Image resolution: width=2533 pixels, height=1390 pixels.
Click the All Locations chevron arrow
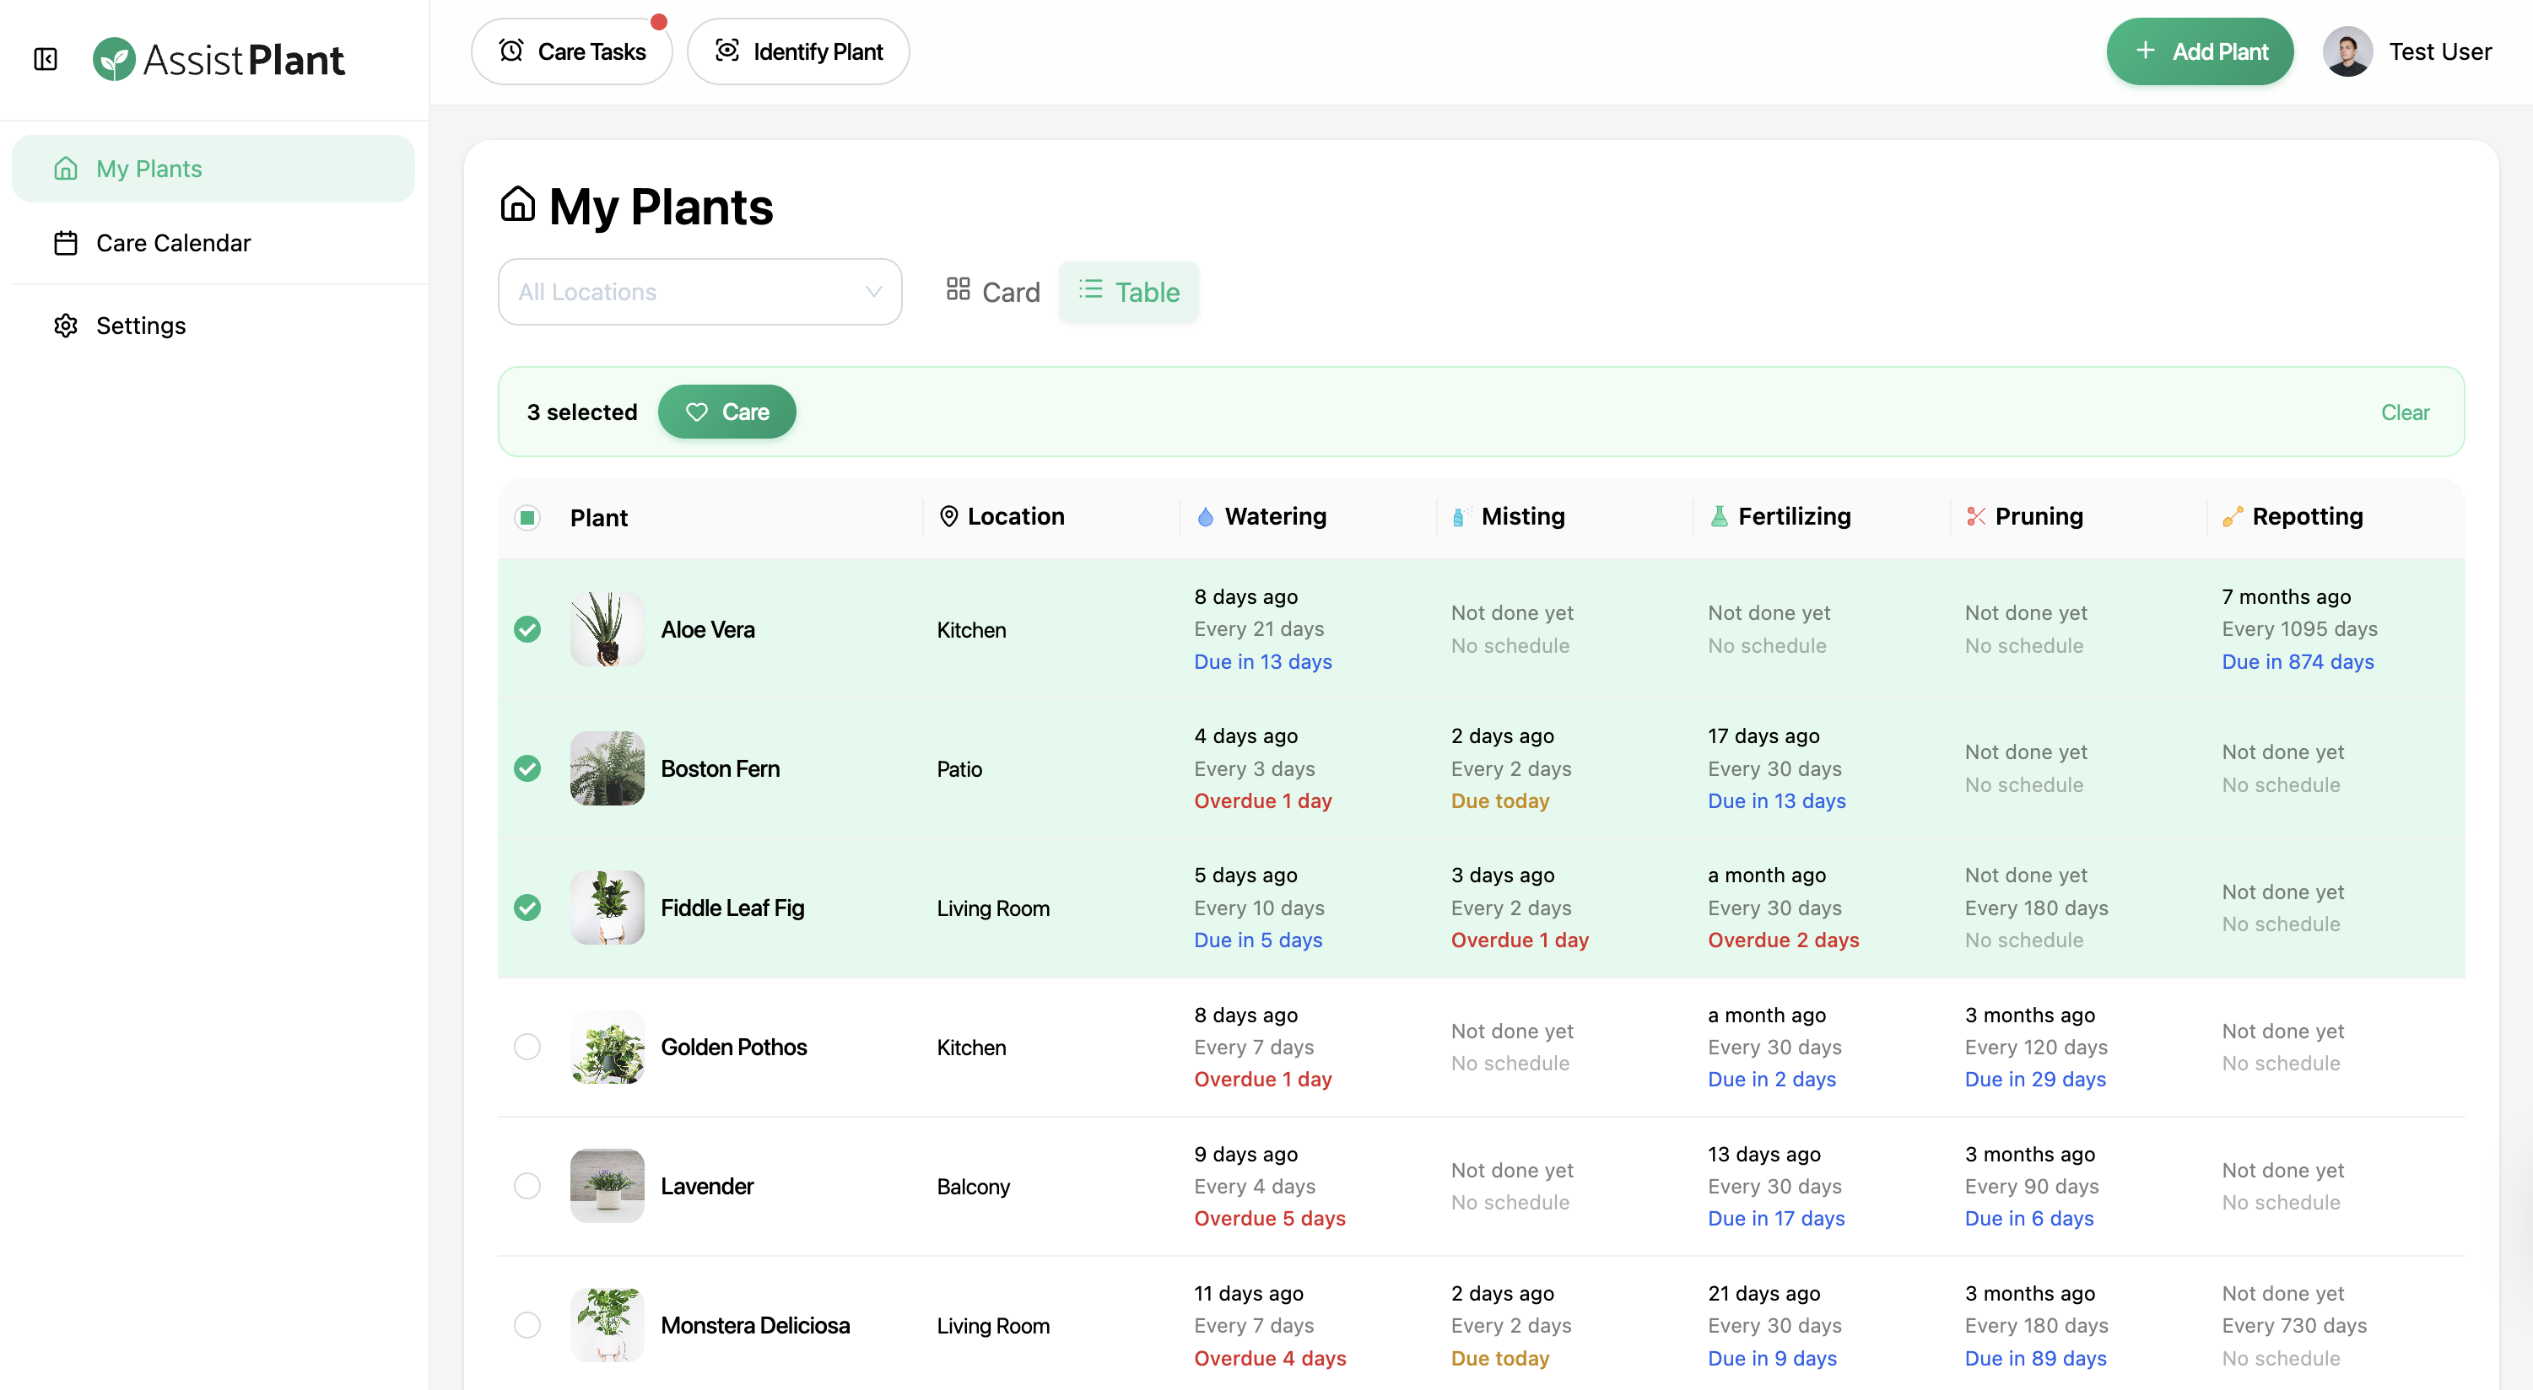(873, 292)
